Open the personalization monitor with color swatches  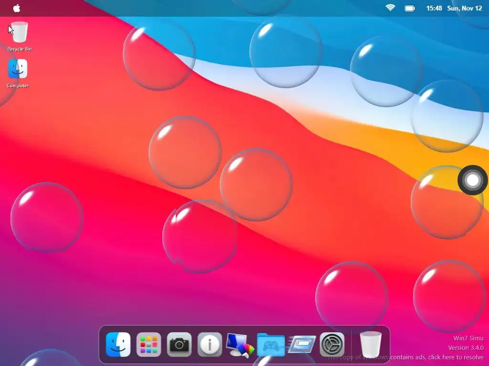point(240,345)
